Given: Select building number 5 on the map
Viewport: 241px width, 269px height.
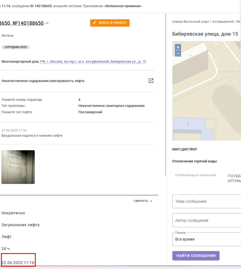Looking at the screenshot, I should (x=188, y=124).
